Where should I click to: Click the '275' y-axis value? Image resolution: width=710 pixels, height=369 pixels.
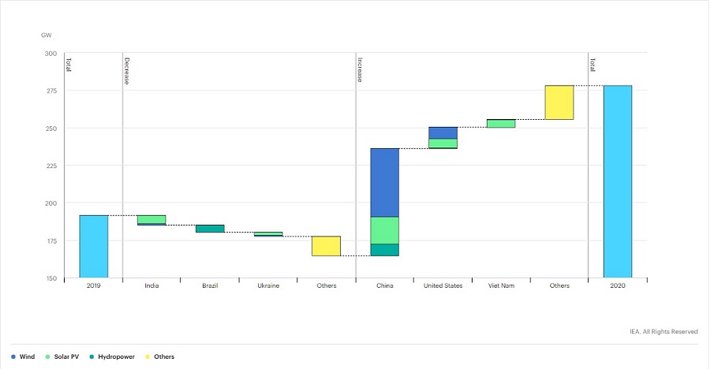[50, 91]
